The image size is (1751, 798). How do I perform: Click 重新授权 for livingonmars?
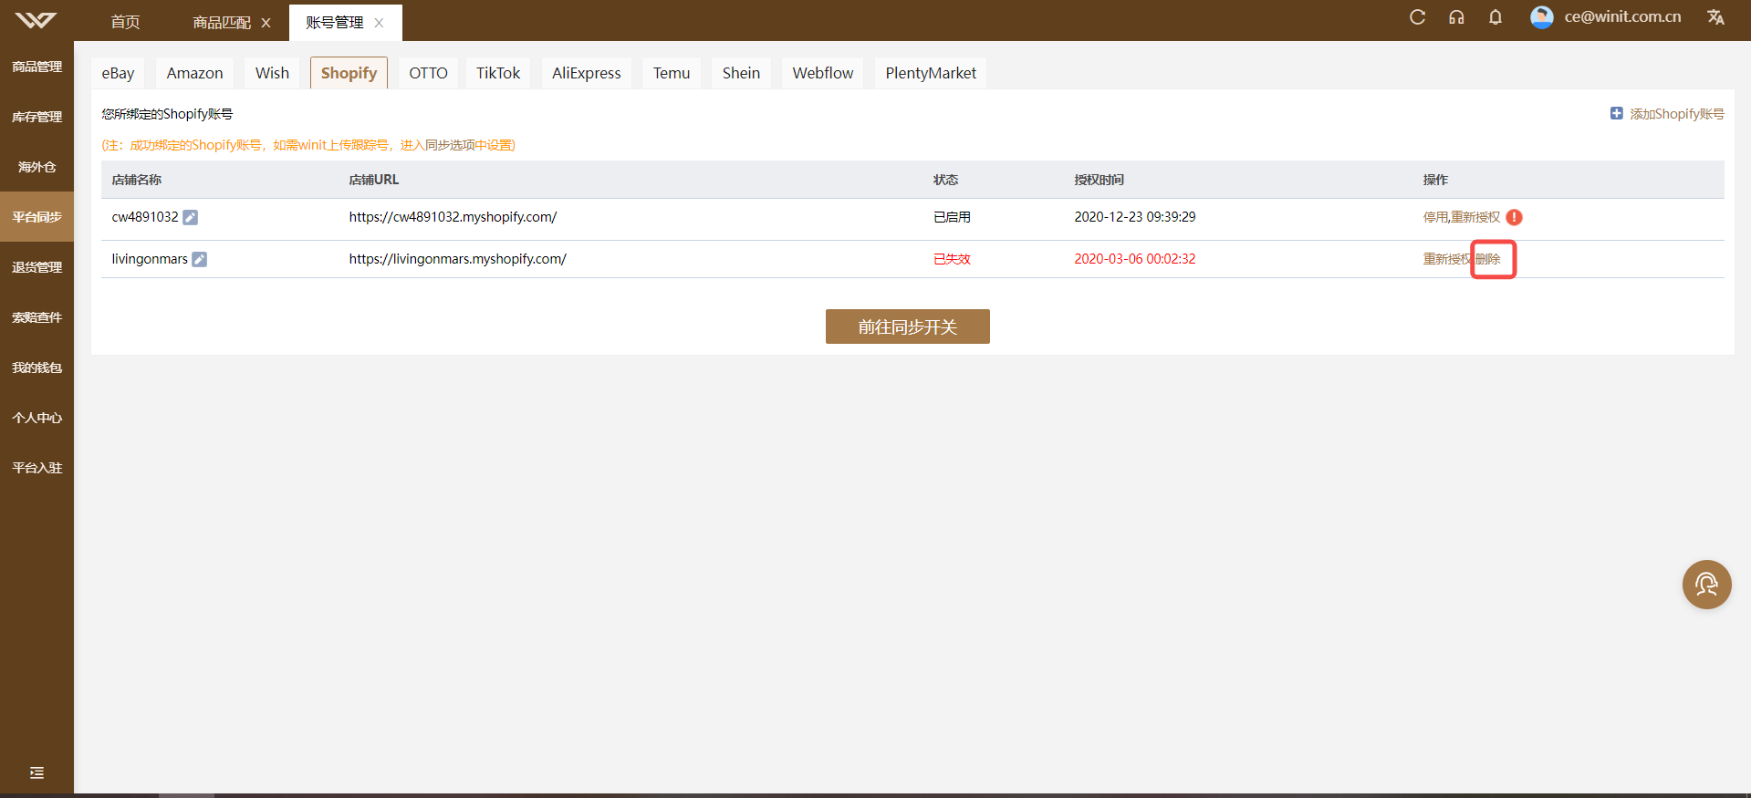(1447, 259)
